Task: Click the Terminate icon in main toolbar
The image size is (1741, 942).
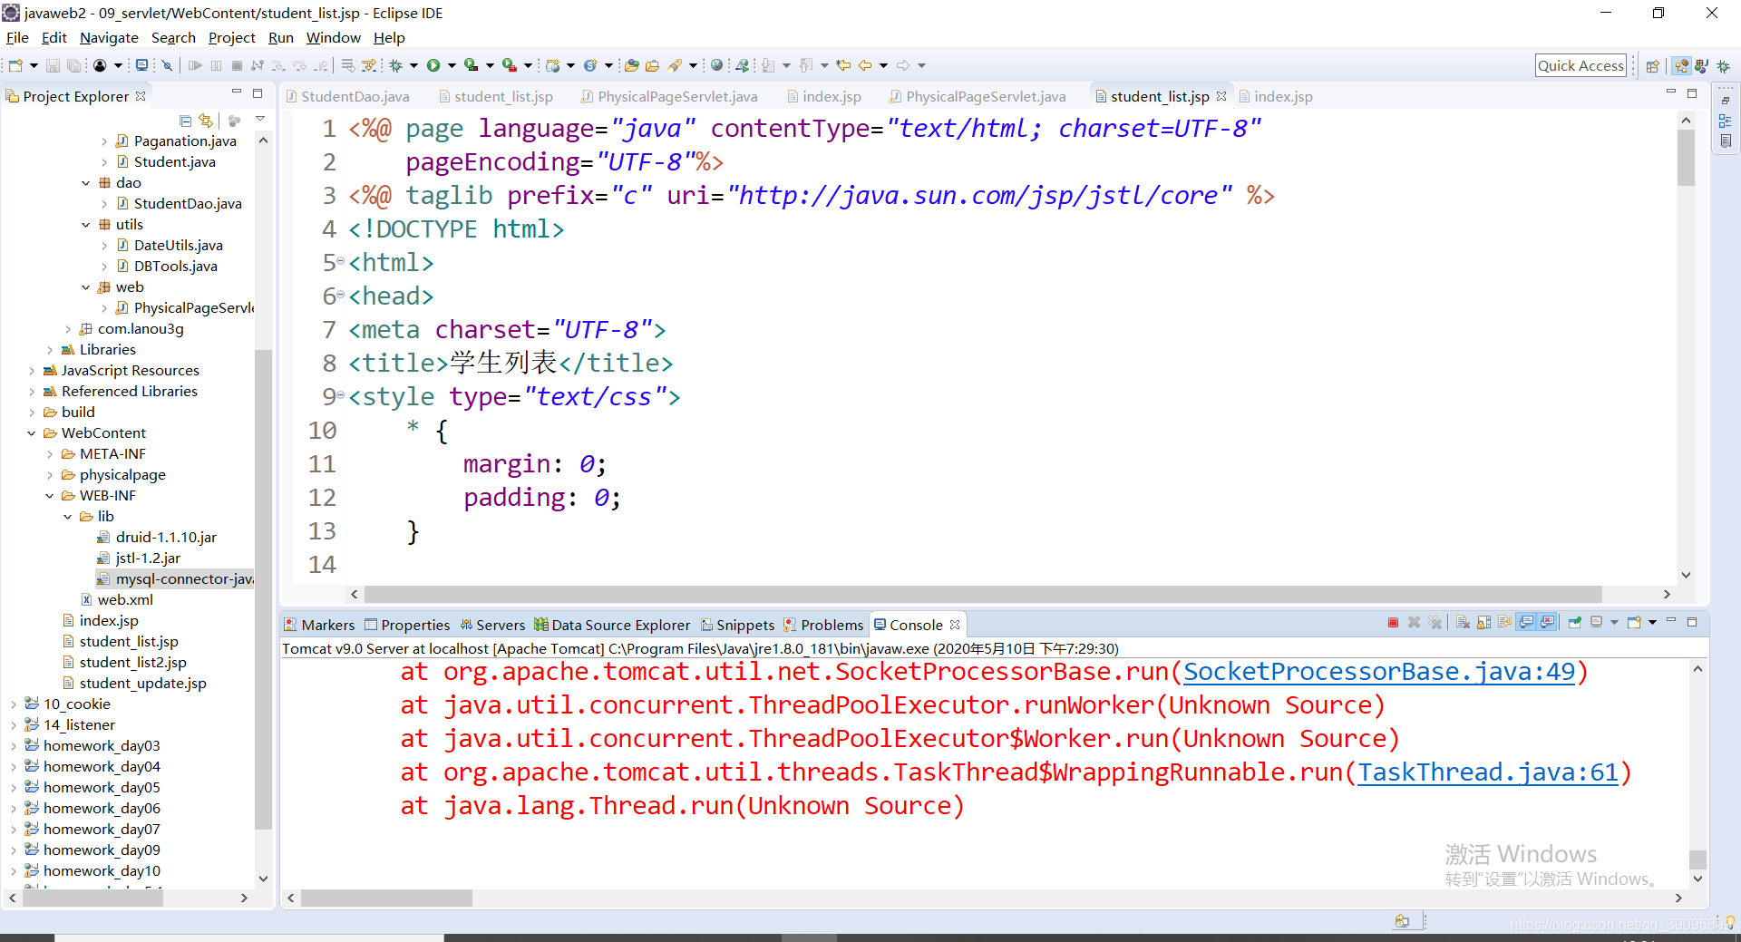Action: point(237,65)
